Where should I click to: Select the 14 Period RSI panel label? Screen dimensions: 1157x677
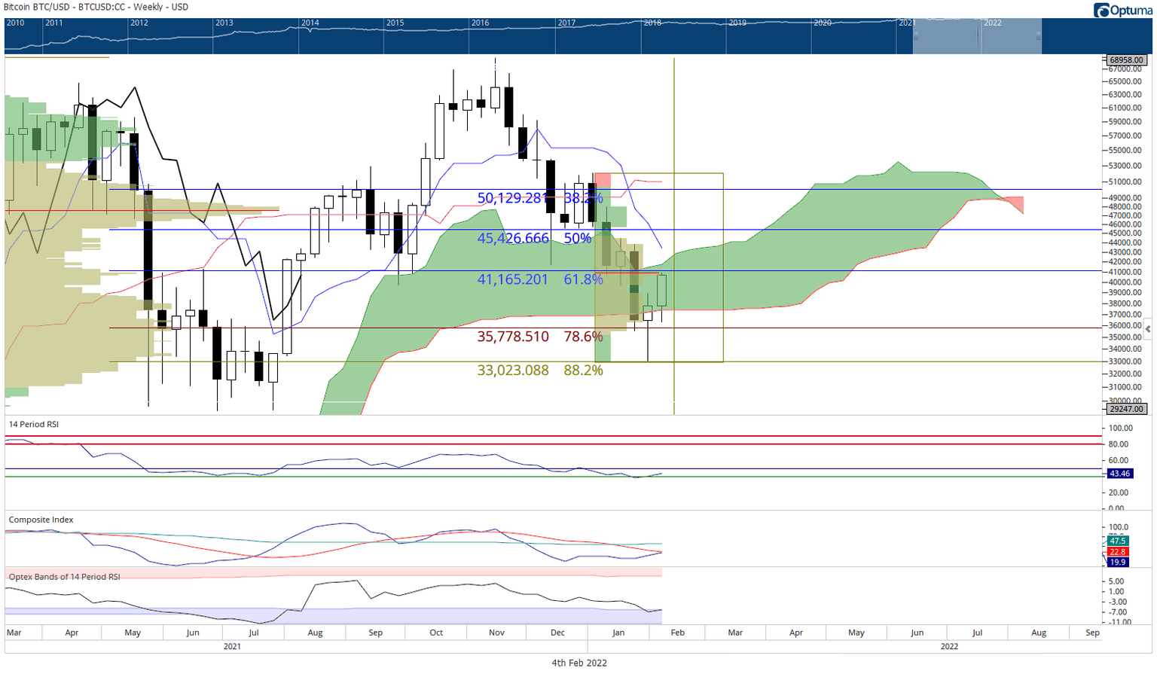(x=33, y=425)
